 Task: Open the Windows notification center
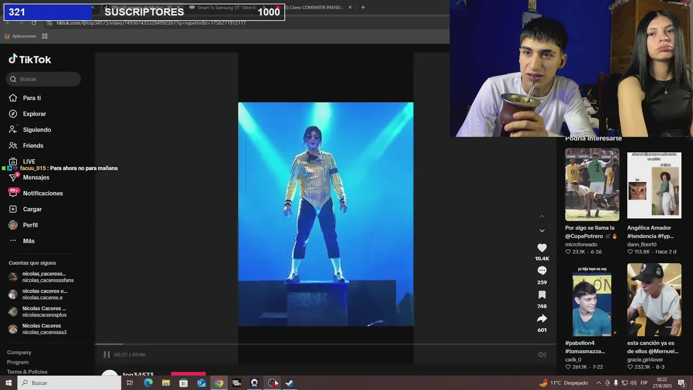(682, 383)
